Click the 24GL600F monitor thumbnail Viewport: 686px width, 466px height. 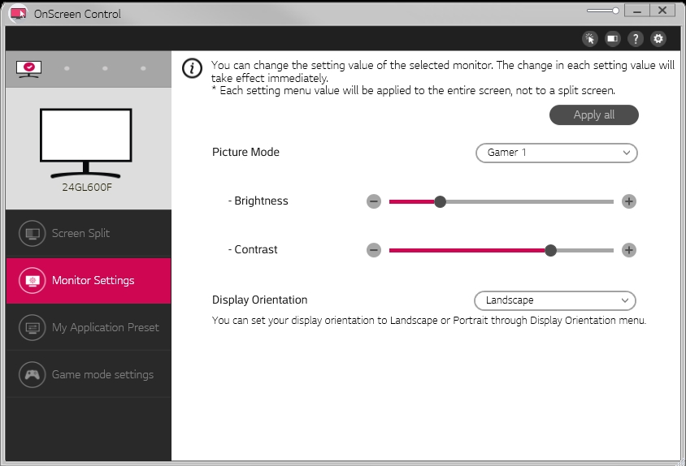86,144
